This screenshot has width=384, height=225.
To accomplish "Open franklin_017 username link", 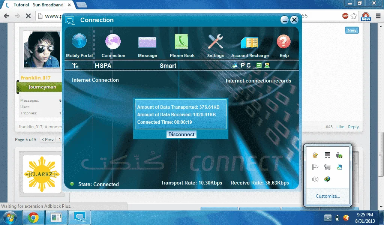I will pos(36,78).
